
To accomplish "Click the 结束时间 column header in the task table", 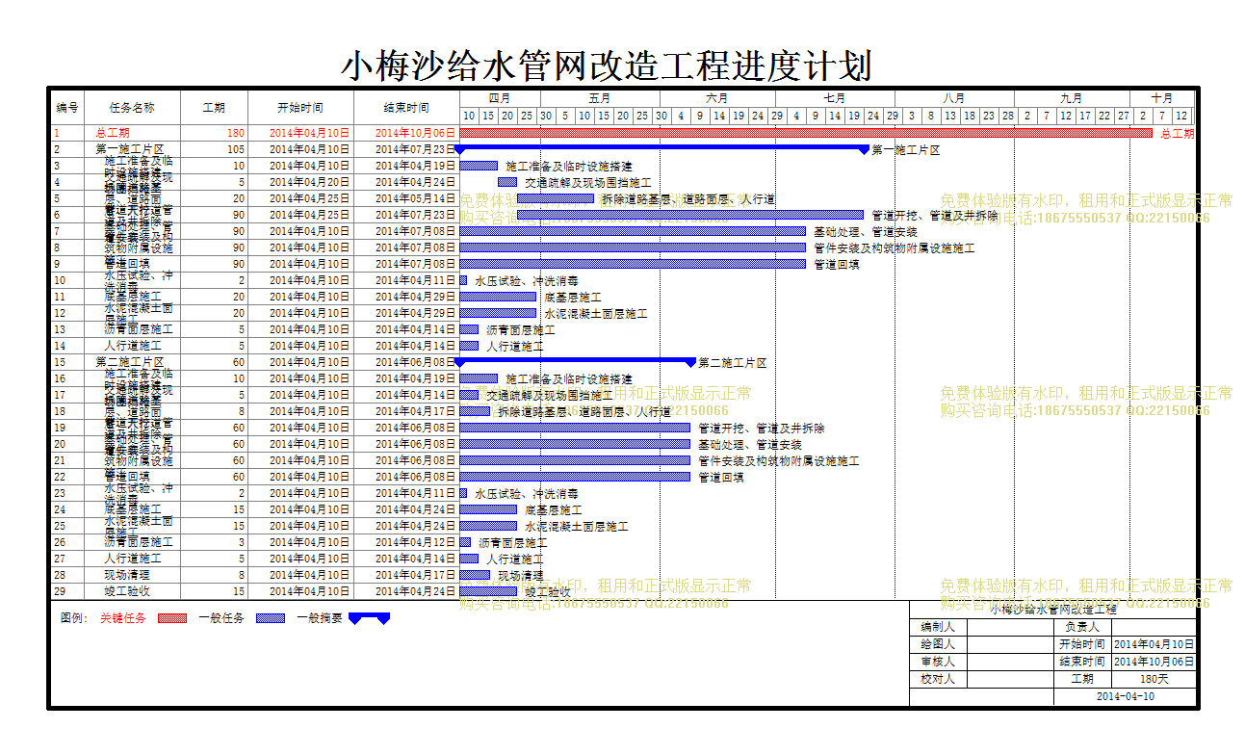I will coord(406,108).
